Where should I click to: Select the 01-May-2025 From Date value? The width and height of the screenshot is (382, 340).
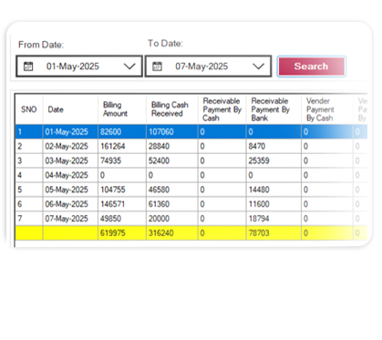[x=73, y=67]
